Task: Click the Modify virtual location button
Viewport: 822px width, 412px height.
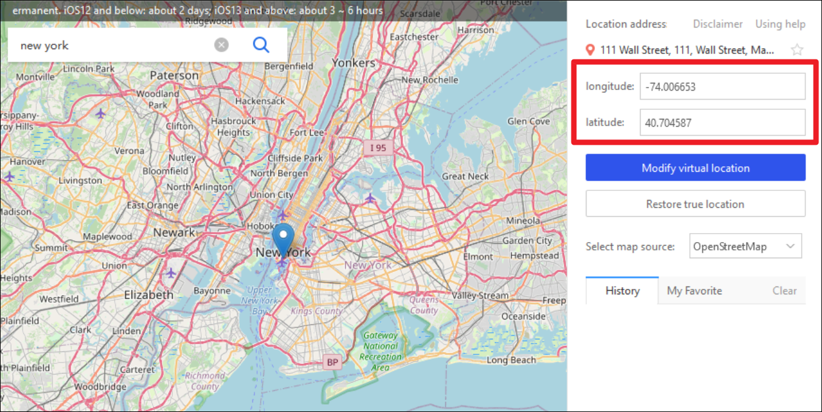Action: click(x=696, y=168)
